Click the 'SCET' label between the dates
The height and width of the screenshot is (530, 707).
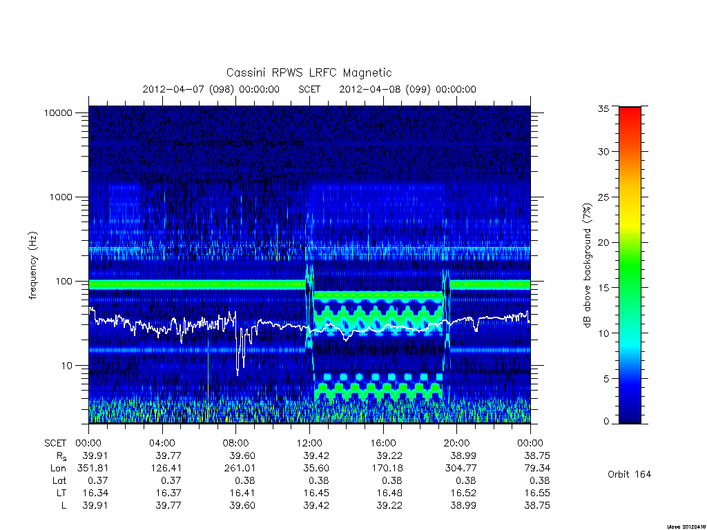pos(309,89)
